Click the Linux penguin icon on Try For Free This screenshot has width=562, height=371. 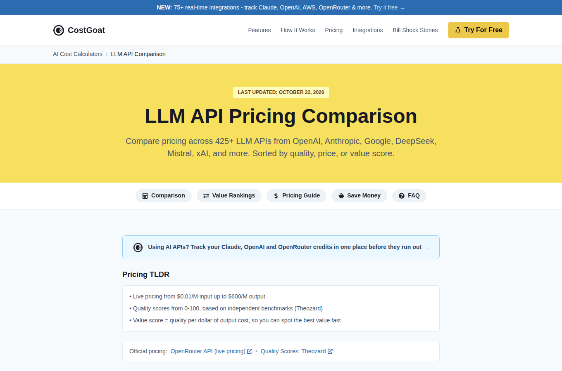458,30
